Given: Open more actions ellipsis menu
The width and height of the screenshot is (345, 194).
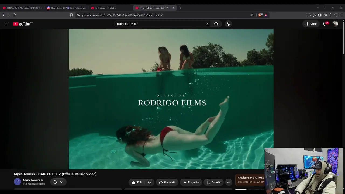Looking at the screenshot, I should click(229, 182).
